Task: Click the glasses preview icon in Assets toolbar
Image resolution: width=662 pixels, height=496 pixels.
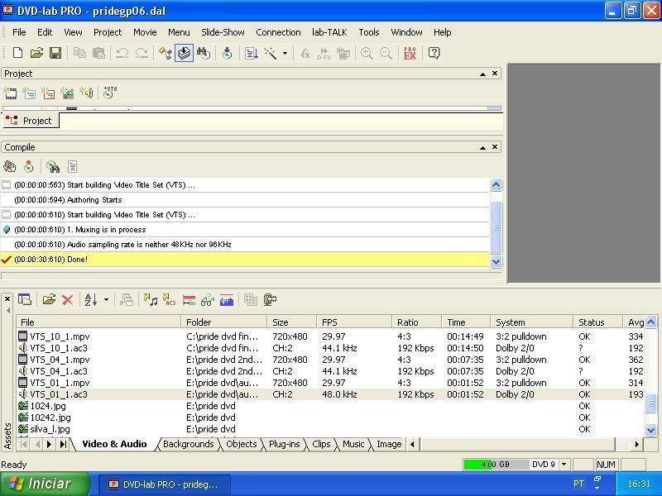Action: (207, 300)
